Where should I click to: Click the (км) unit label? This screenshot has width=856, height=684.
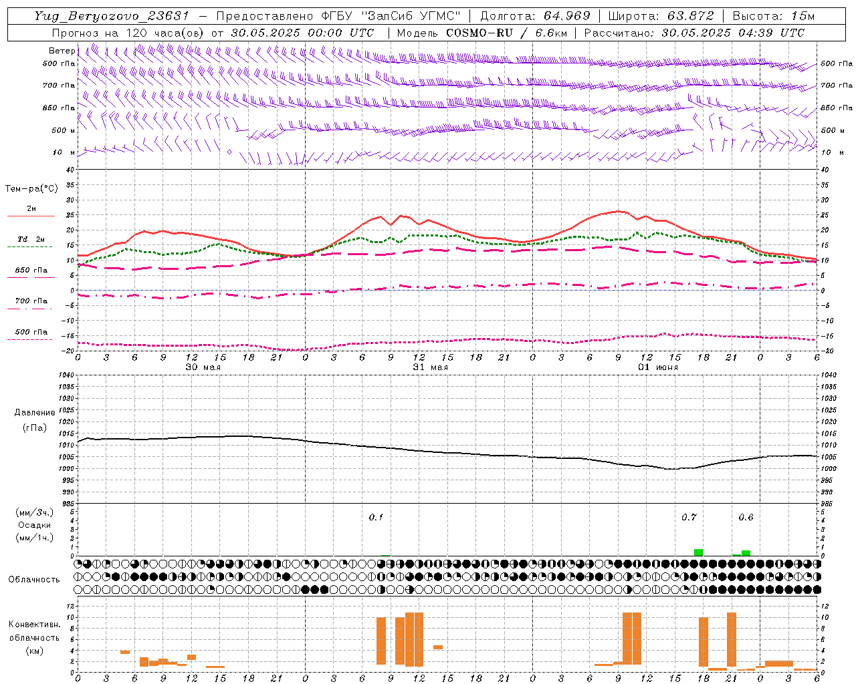pos(35,651)
